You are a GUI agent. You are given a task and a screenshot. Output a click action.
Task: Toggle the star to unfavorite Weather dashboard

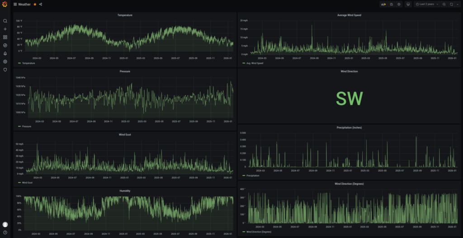point(35,4)
